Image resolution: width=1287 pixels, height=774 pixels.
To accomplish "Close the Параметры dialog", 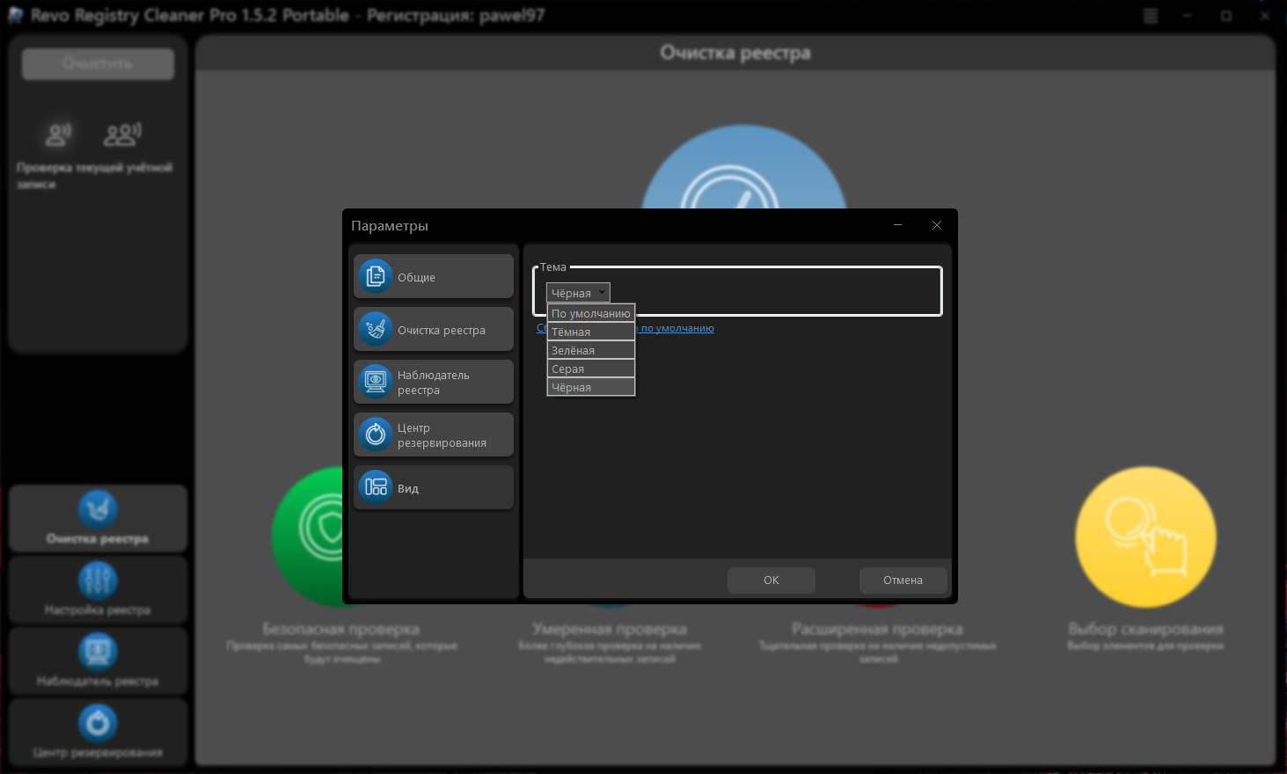I will click(x=937, y=225).
